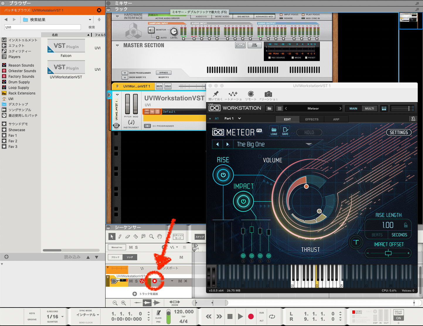Viewport: 423px width, 326px height.
Task: Expand the SHOW PROGRAMMER arrow button
Action: [125, 73]
